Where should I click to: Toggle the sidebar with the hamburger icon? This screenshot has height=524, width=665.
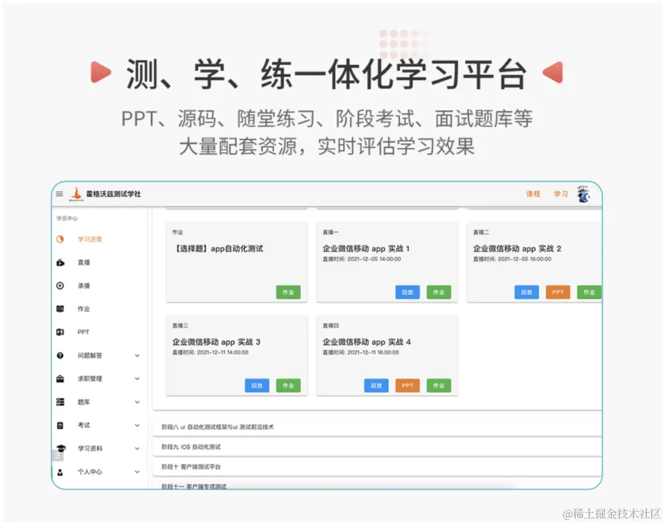tap(60, 193)
